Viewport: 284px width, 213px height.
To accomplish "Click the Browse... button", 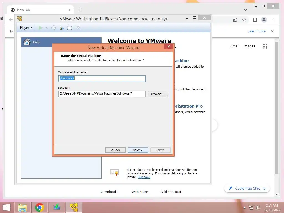I will (158, 94).
